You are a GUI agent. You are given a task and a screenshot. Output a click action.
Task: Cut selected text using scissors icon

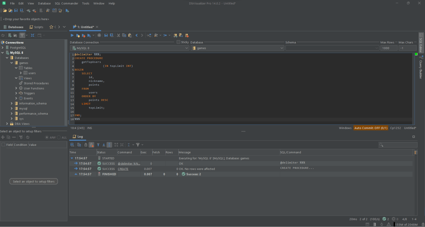click(x=118, y=35)
